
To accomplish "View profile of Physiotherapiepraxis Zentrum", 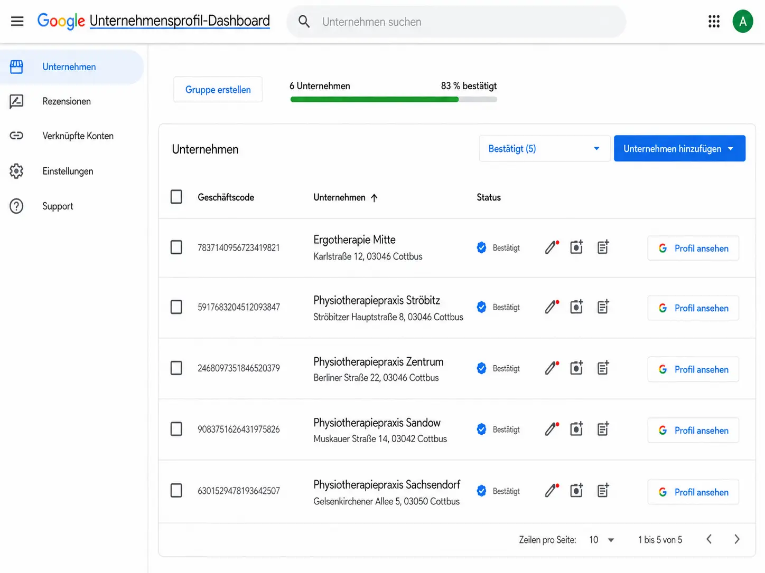I will click(x=693, y=369).
